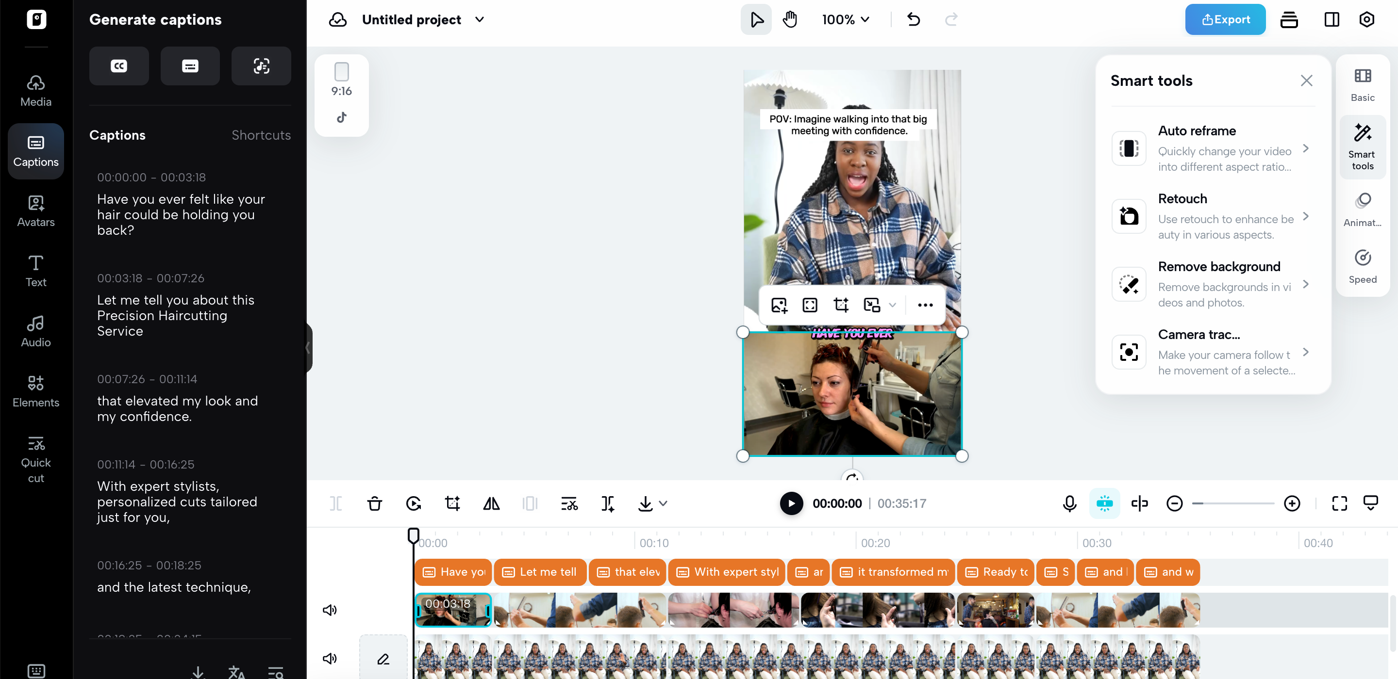This screenshot has height=679, width=1398.
Task: Mute the second video track
Action: click(x=330, y=659)
